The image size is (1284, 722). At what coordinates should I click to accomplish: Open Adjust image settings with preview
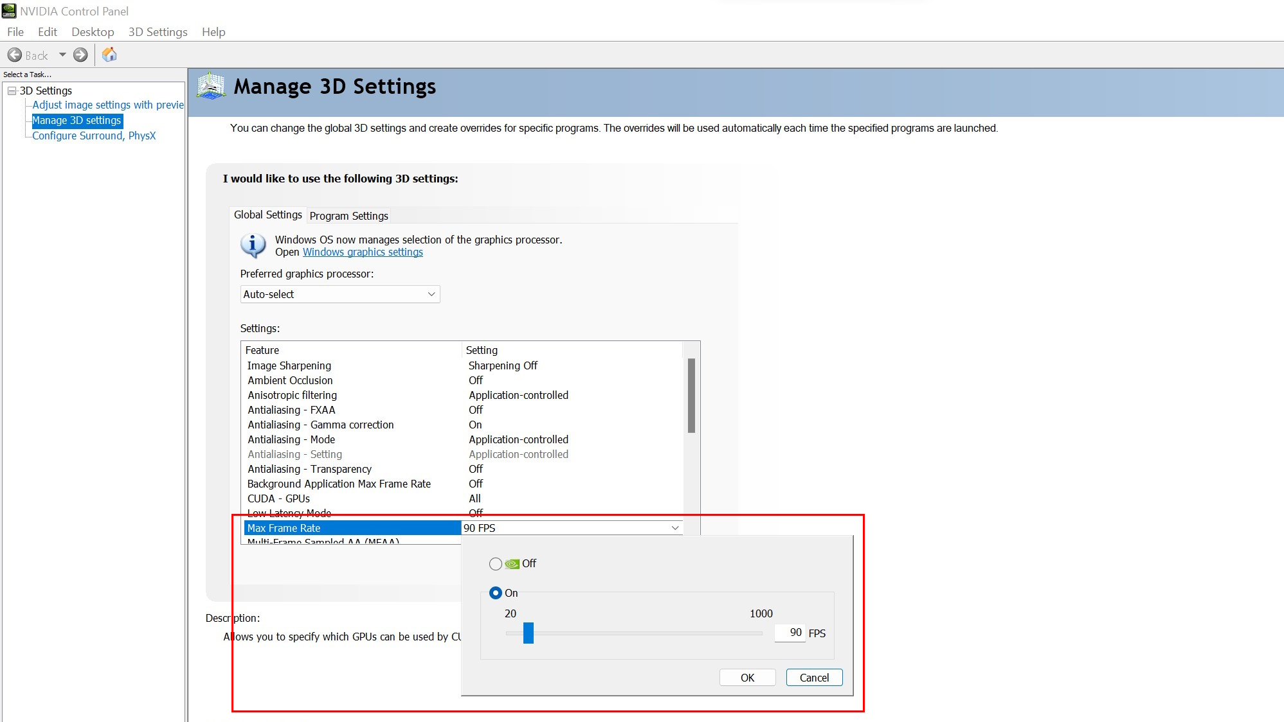(108, 105)
